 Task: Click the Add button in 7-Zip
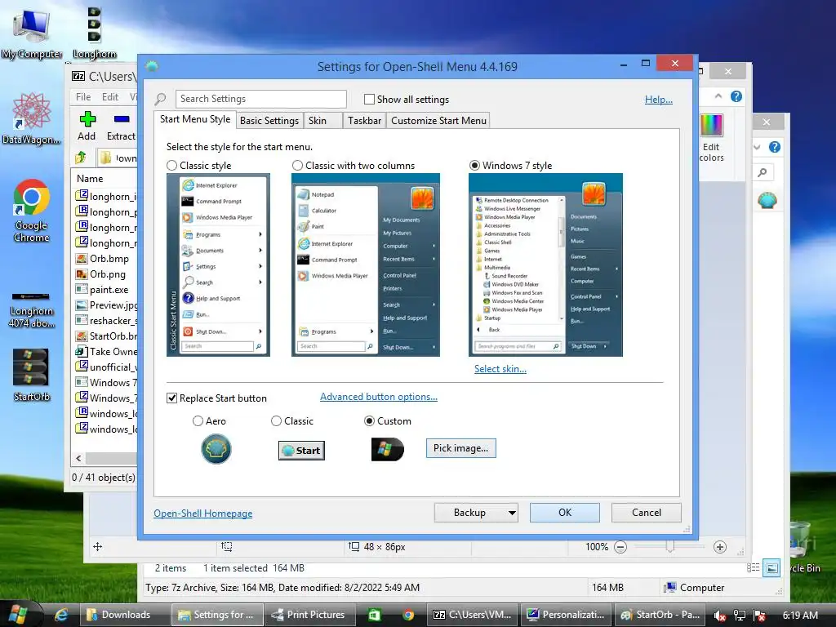coord(87,127)
